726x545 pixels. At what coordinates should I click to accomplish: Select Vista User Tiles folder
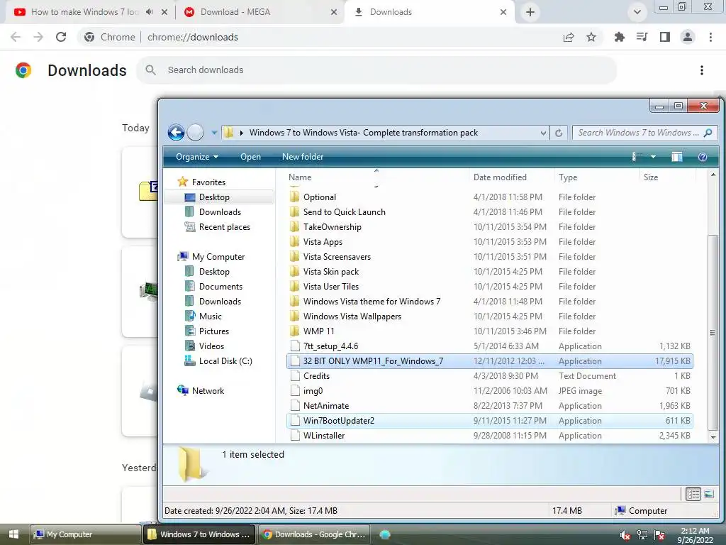(x=489, y=287)
